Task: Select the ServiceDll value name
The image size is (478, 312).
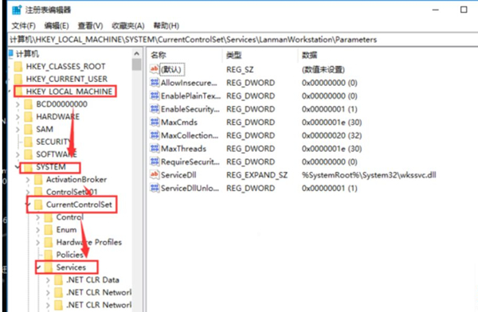Action: point(178,175)
